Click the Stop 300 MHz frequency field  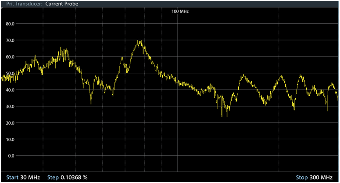coord(314,177)
